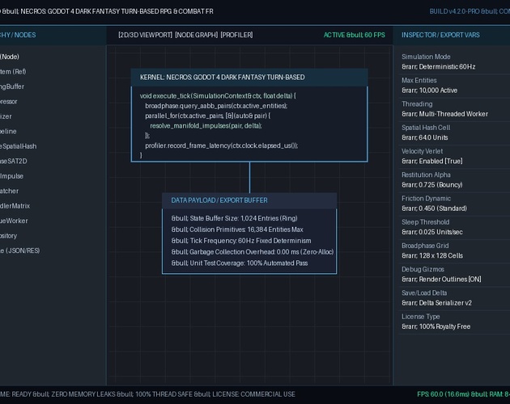Click the 'Threading' property label
The width and height of the screenshot is (510, 404).
coord(417,104)
